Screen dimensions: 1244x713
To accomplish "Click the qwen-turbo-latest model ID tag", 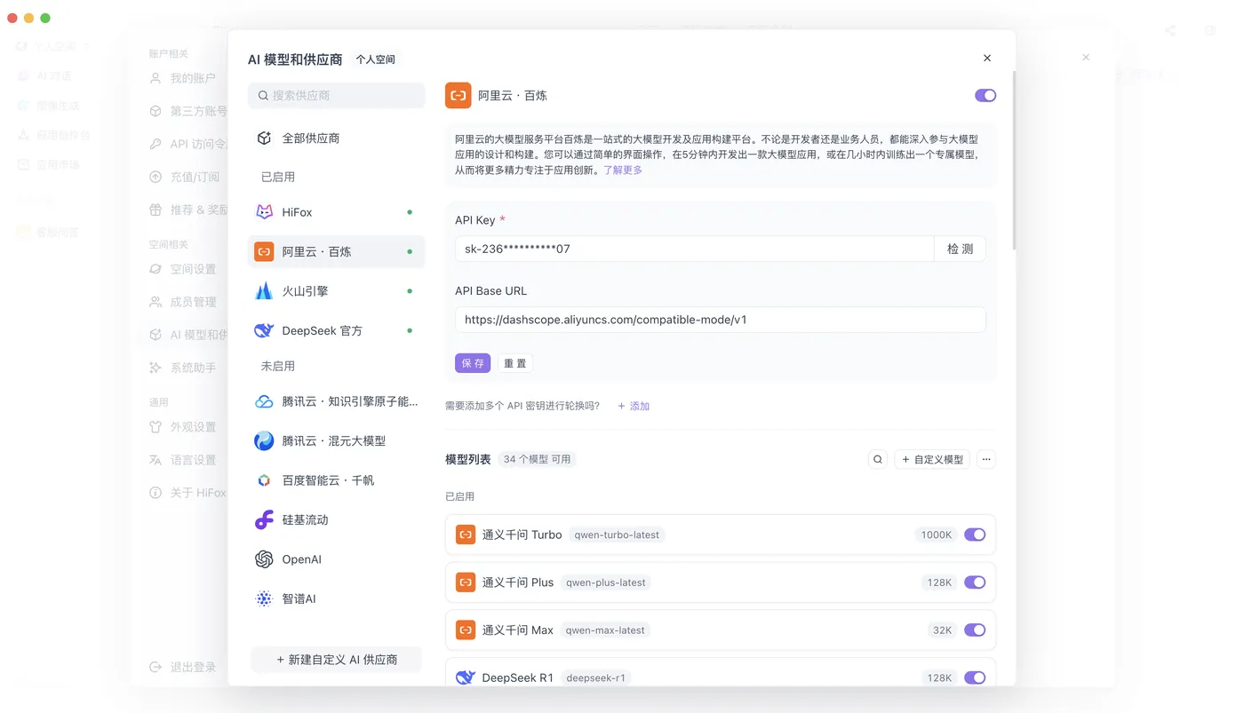I will [x=617, y=535].
